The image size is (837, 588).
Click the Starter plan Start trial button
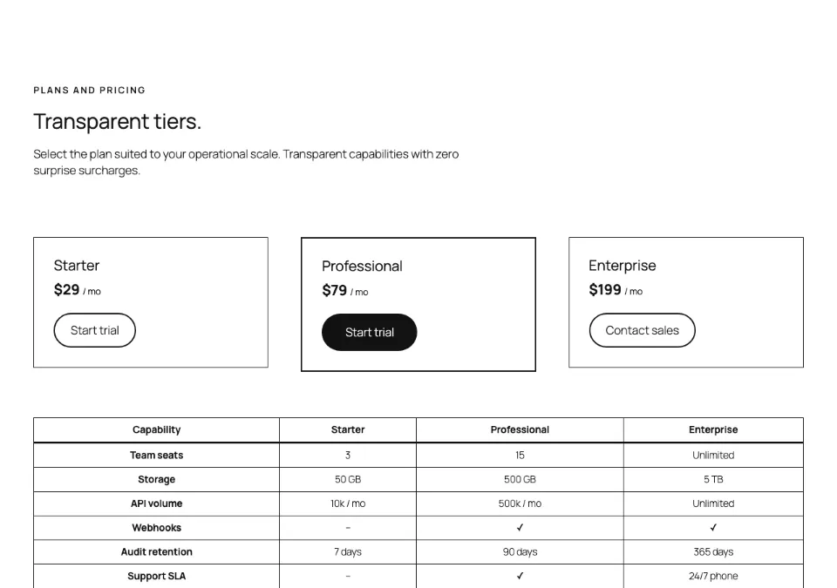(94, 330)
